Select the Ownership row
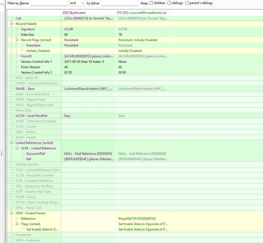The image size is (263, 243). pos(23,235)
